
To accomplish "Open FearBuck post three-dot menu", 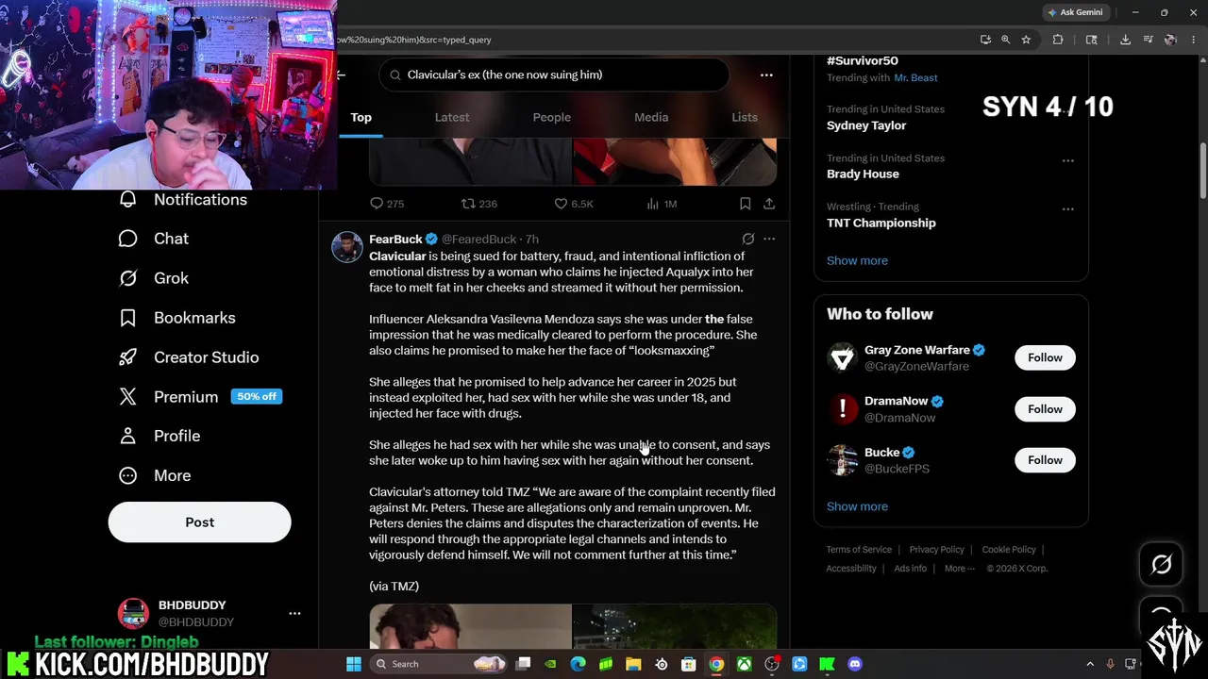I will click(769, 240).
